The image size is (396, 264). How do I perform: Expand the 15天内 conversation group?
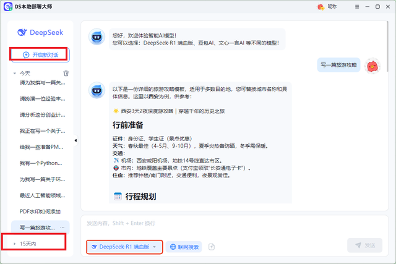coord(15,244)
